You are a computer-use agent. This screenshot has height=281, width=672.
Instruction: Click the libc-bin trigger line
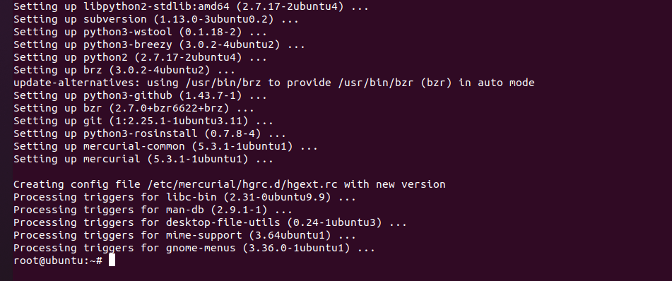click(184, 198)
